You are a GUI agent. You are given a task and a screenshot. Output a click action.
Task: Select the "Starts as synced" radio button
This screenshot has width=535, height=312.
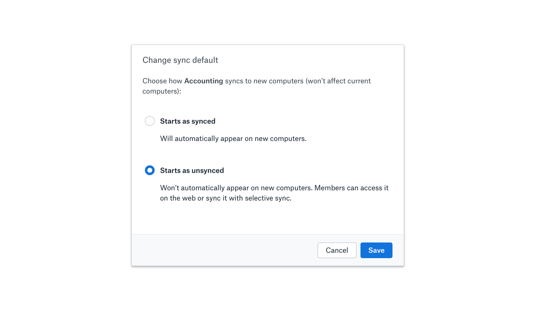coord(150,121)
